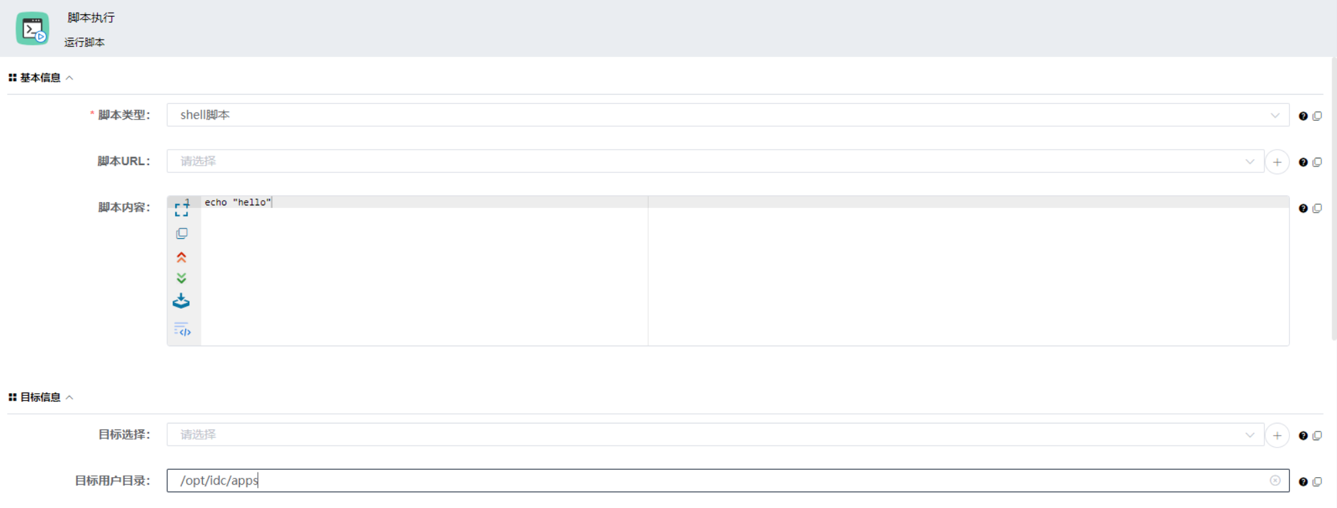Click help icon for 脚本内容 field
Image resolution: width=1337 pixels, height=508 pixels.
(x=1303, y=209)
